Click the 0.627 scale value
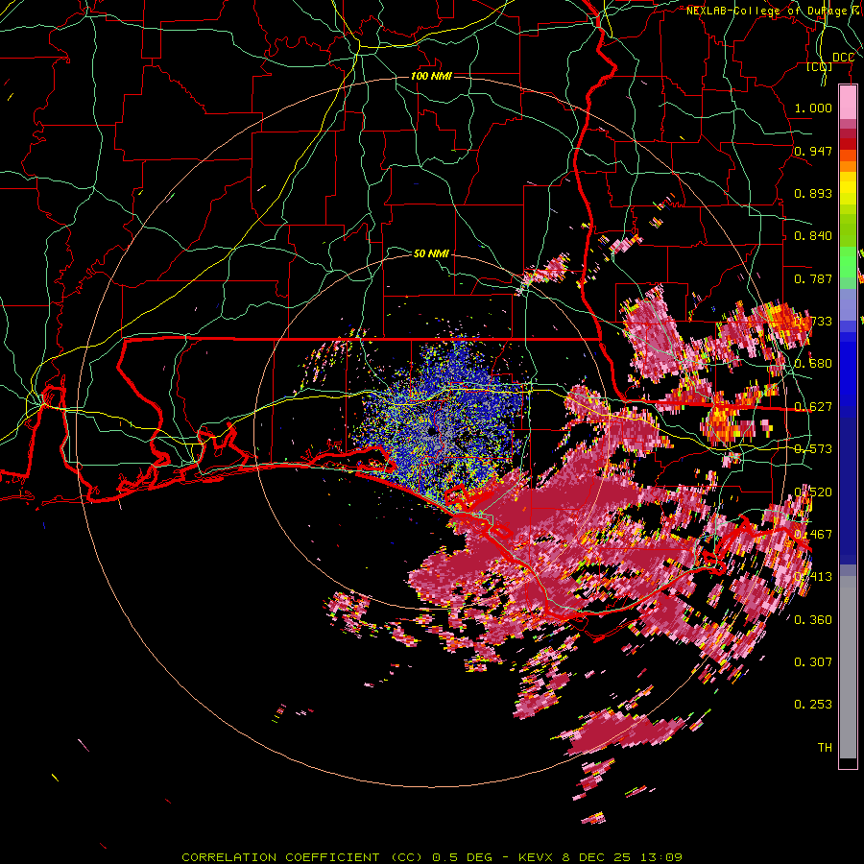864x864 pixels. click(x=813, y=407)
